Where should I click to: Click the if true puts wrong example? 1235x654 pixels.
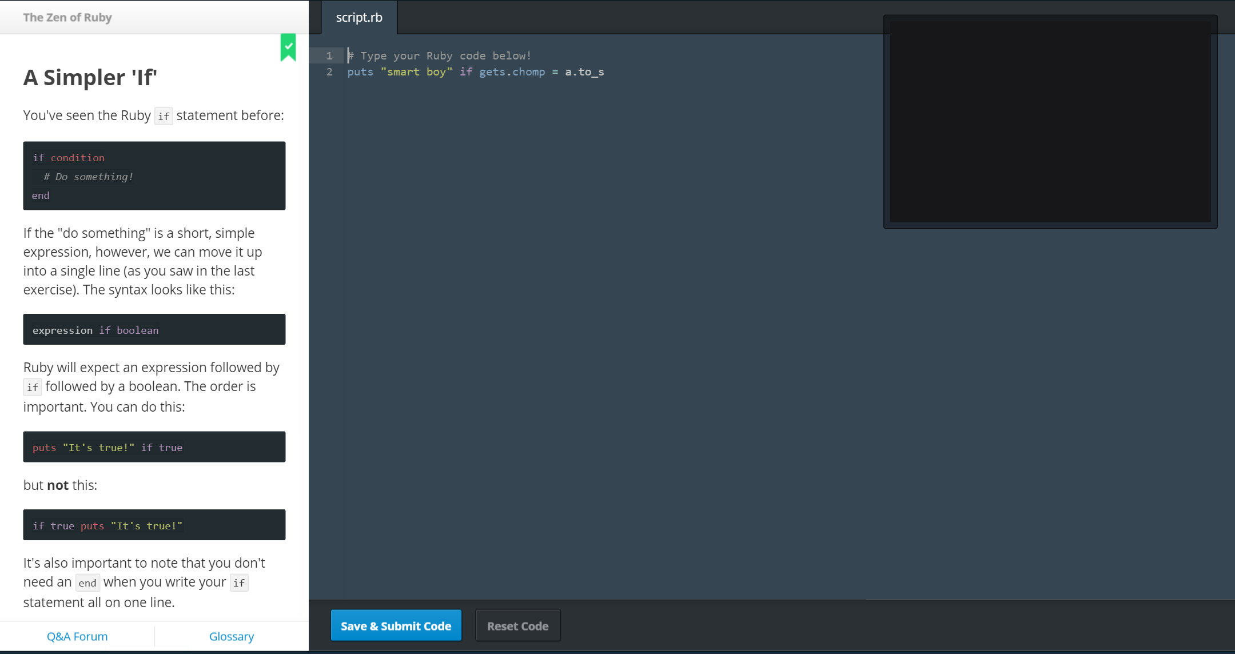pyautogui.click(x=154, y=525)
